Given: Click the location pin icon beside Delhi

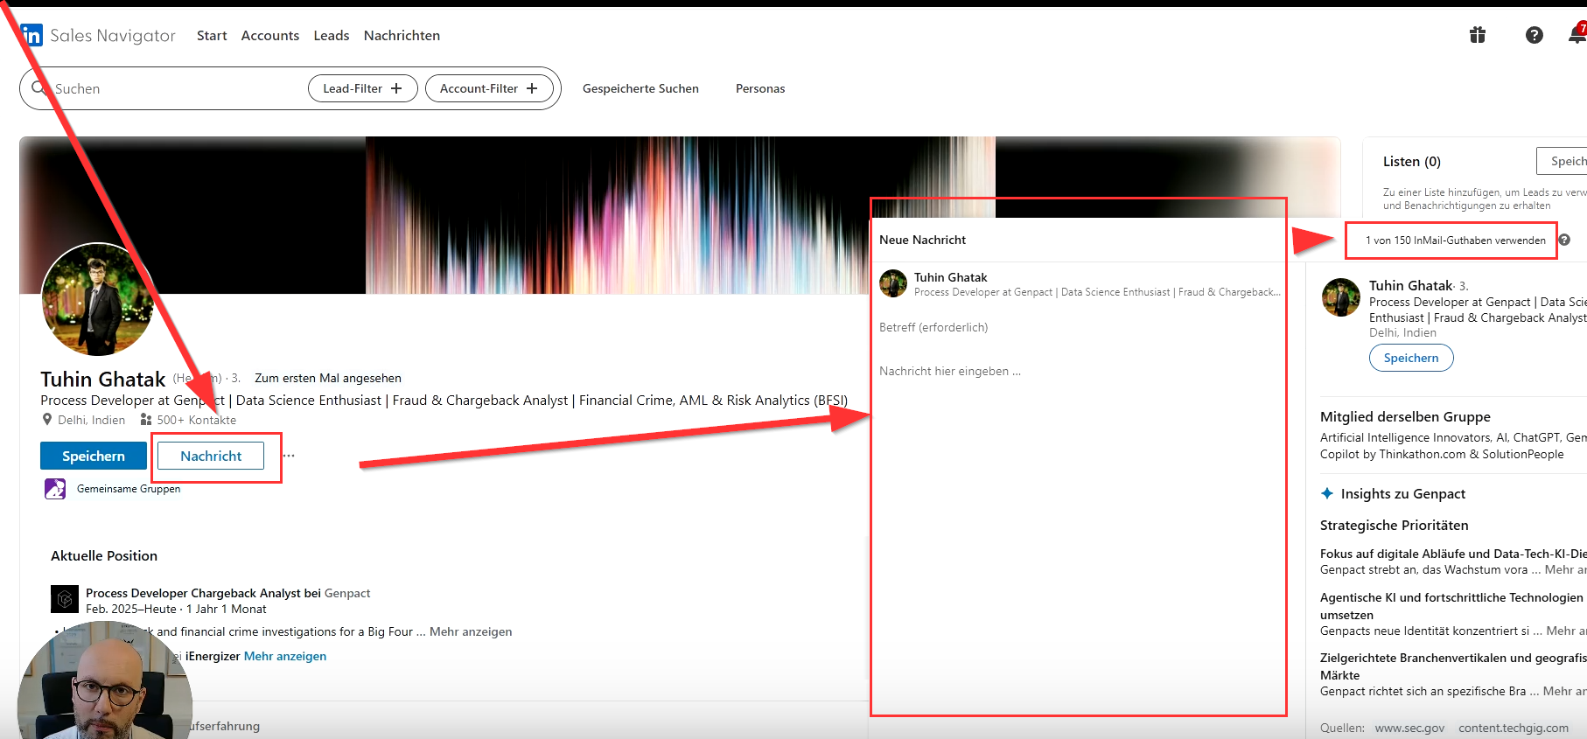Looking at the screenshot, I should click(47, 420).
